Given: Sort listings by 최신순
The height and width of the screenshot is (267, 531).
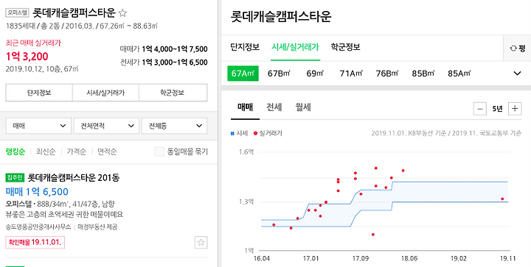Looking at the screenshot, I should (x=46, y=152).
